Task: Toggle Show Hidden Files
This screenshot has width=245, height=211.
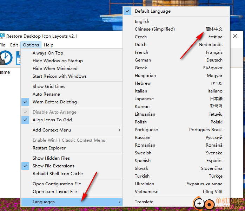Action: [72, 158]
